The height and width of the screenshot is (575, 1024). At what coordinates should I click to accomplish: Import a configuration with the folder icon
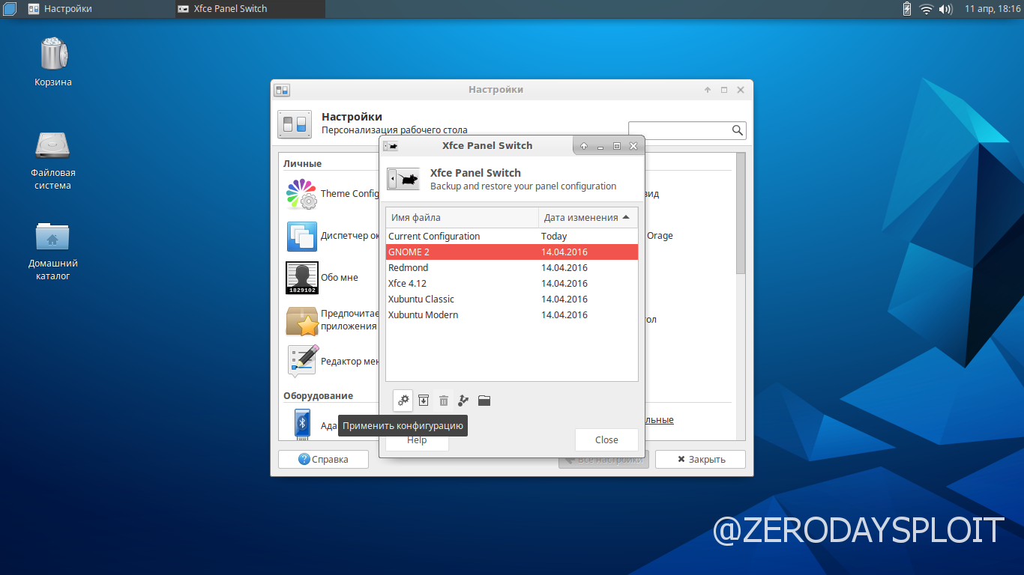tap(484, 401)
